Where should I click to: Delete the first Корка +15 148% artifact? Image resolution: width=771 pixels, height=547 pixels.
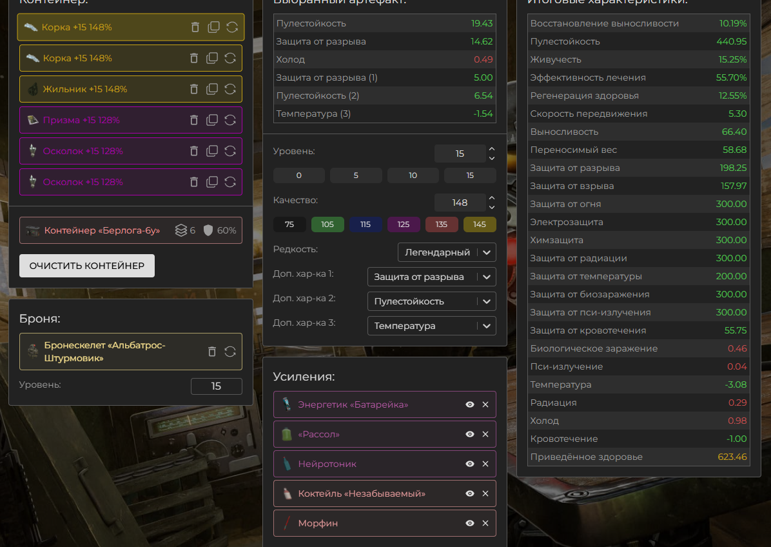click(195, 27)
